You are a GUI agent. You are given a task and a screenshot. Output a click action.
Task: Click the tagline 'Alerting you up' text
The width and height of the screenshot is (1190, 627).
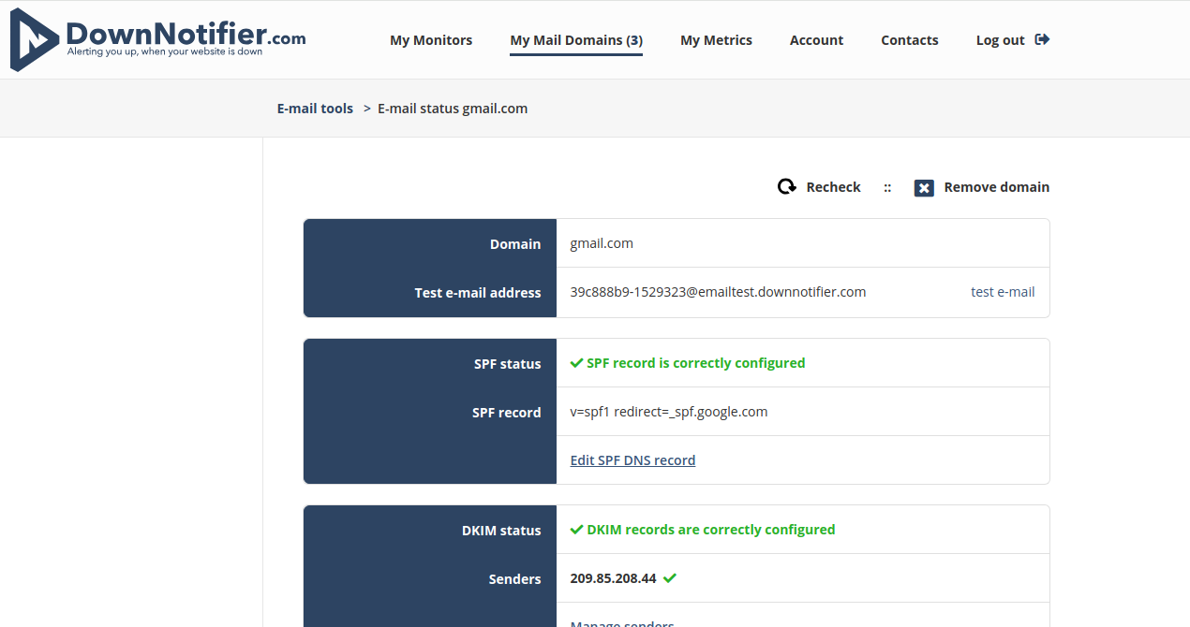click(x=164, y=52)
